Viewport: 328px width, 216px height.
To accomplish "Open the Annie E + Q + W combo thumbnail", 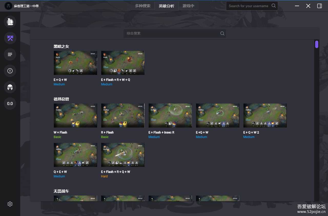I will [x=75, y=63].
